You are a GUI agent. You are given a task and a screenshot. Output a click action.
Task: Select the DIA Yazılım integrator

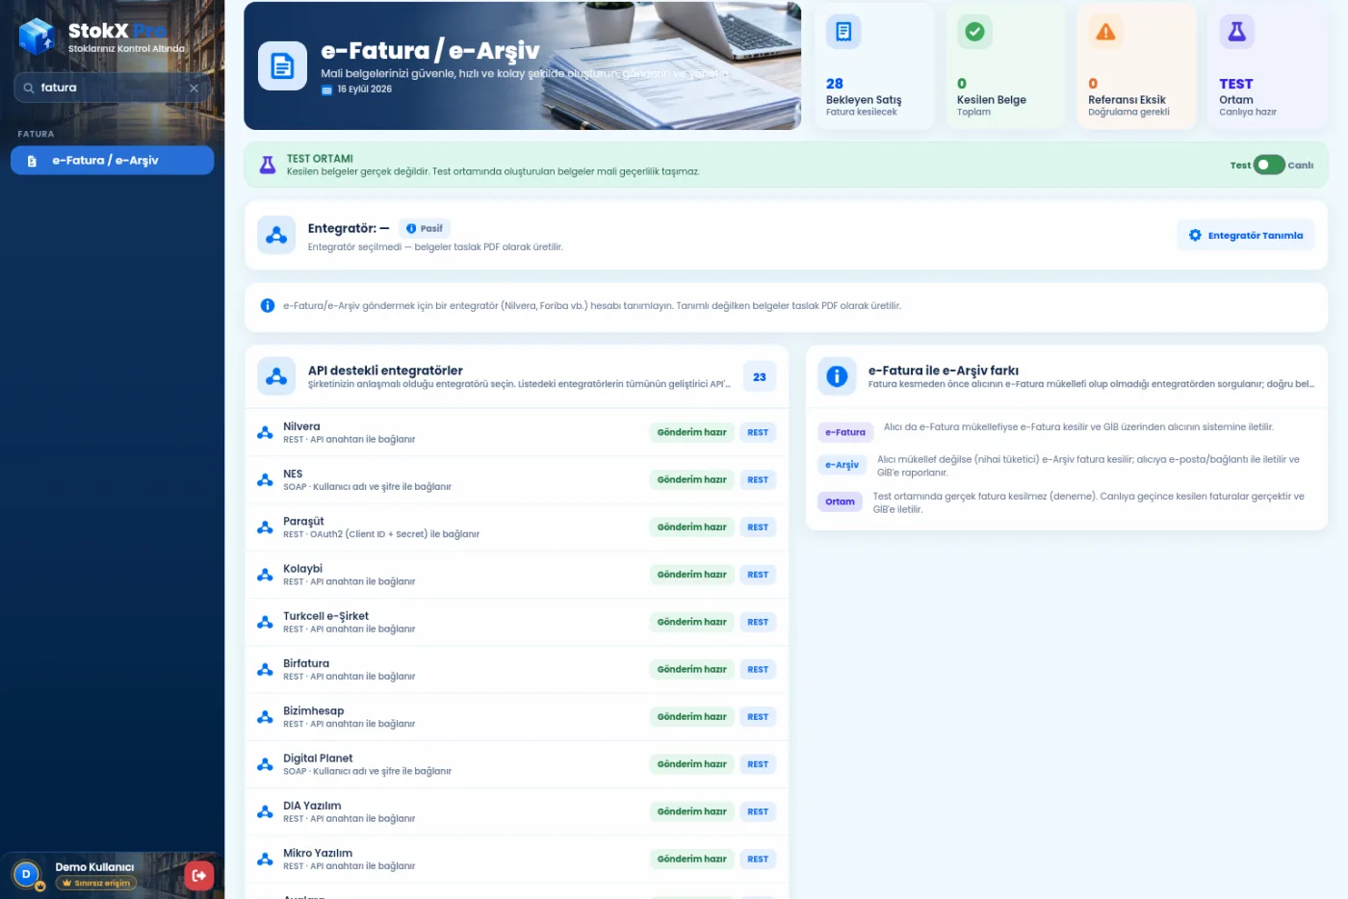[517, 811]
